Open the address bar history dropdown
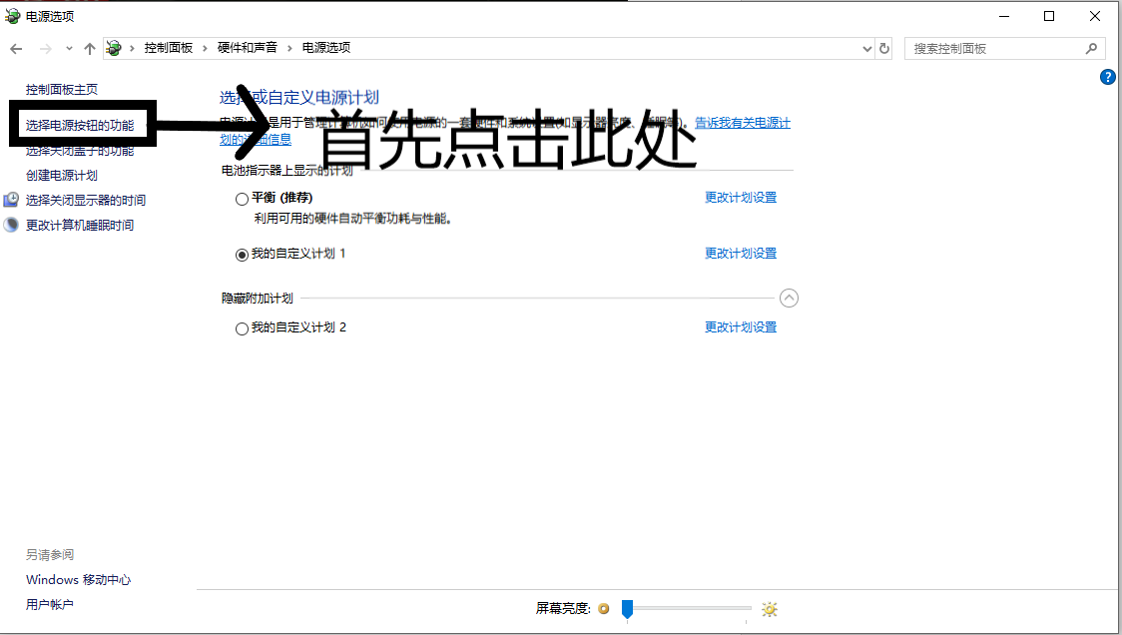The image size is (1122, 635). pyautogui.click(x=866, y=48)
